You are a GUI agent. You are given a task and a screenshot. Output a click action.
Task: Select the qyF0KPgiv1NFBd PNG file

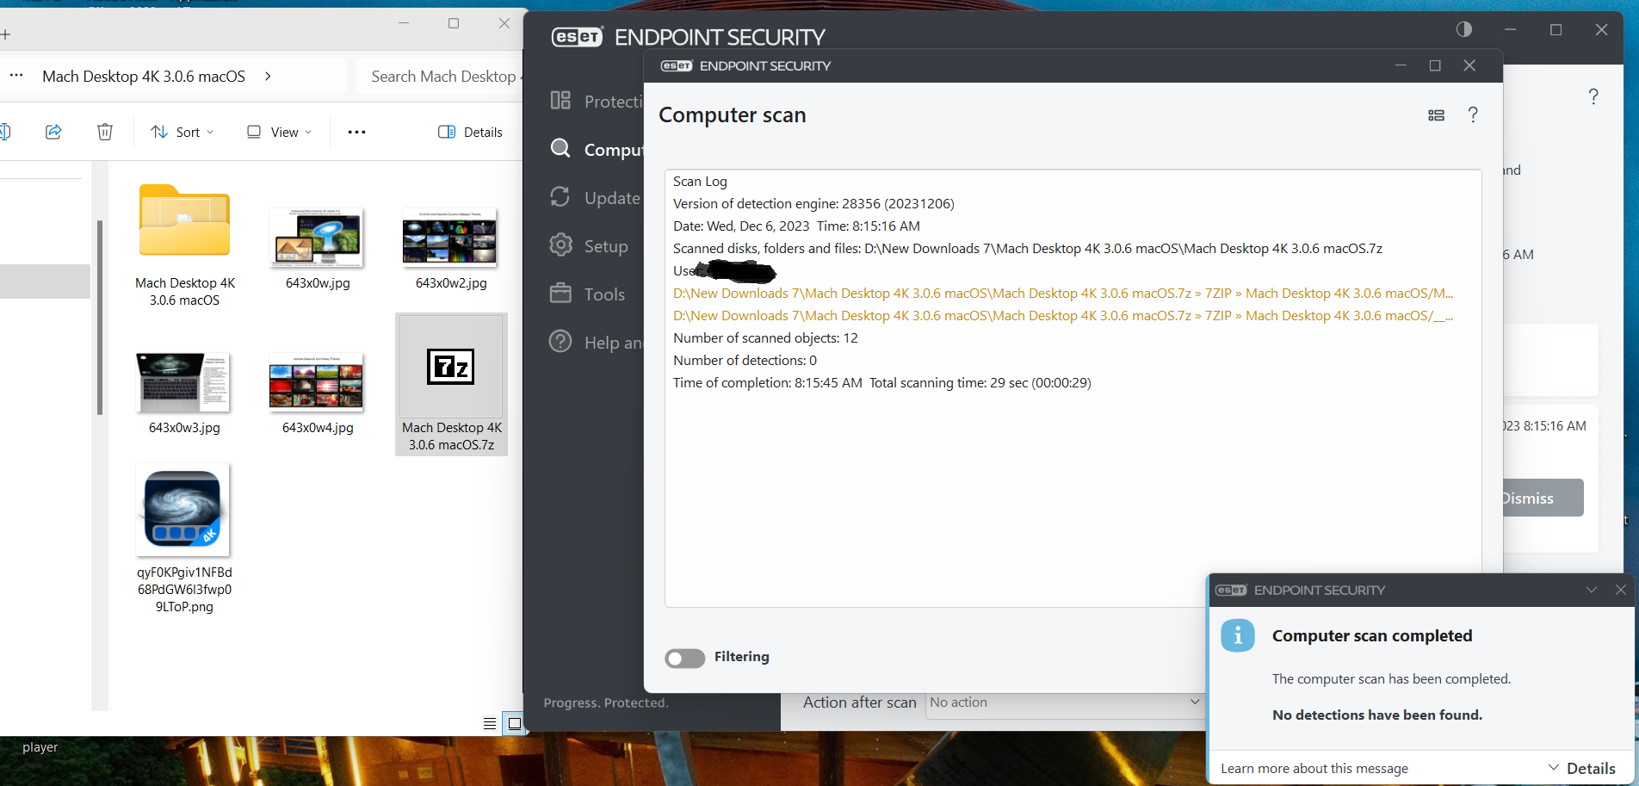coord(184,539)
